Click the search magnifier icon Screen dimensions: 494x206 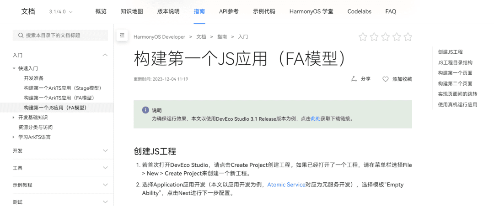[x=21, y=36]
